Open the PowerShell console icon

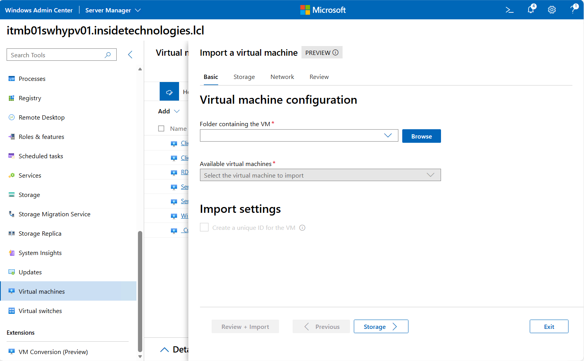510,10
